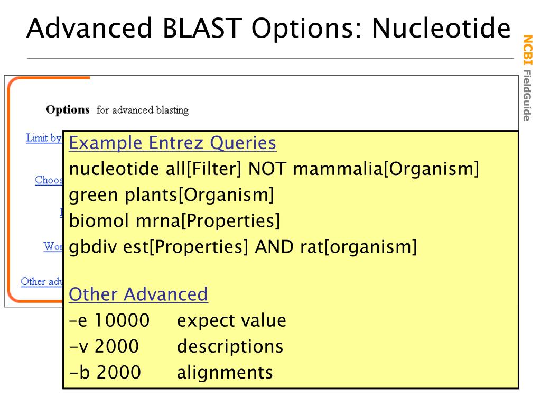Click the "Other adv" link at left

tap(42, 281)
